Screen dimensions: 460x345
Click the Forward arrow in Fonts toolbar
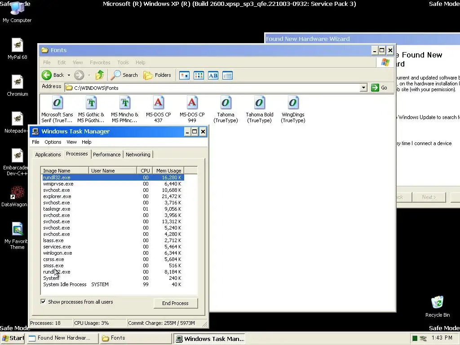click(79, 75)
